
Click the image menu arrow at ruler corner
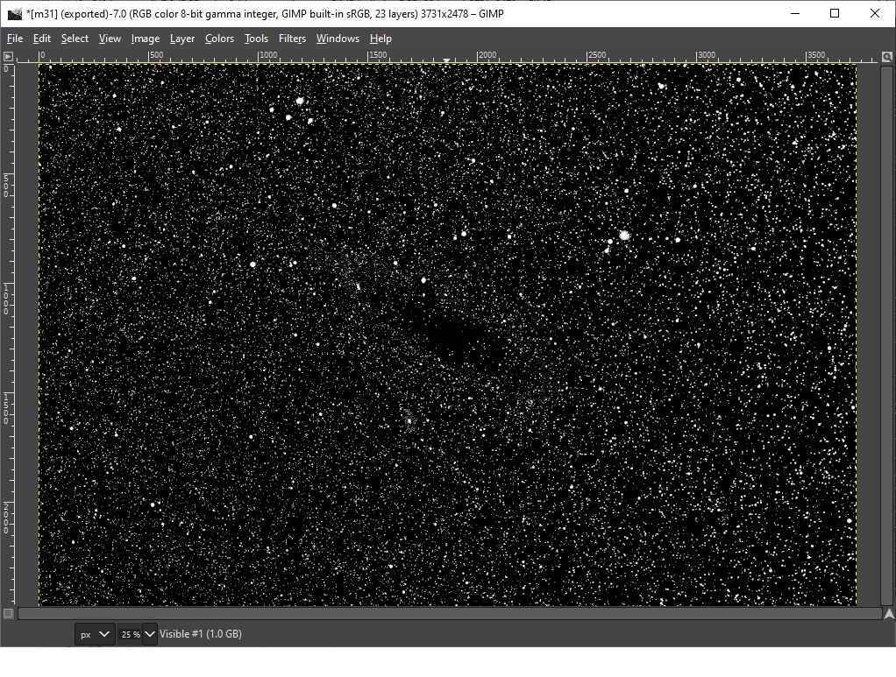tap(8, 56)
